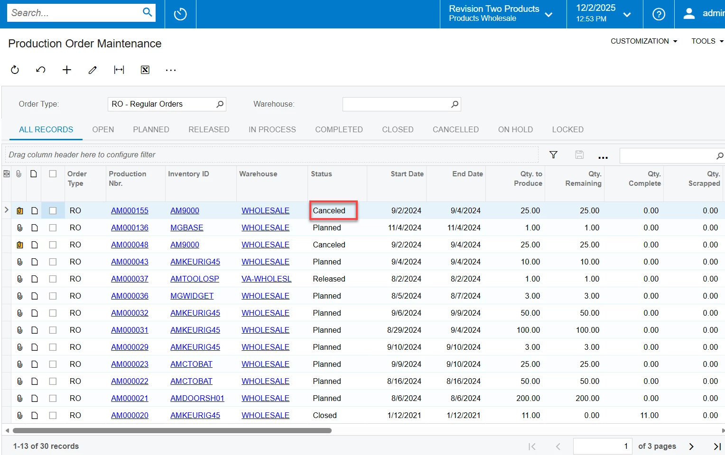725x455 pixels.
Task: Check the row checkbox for AM000020
Action: [53, 415]
